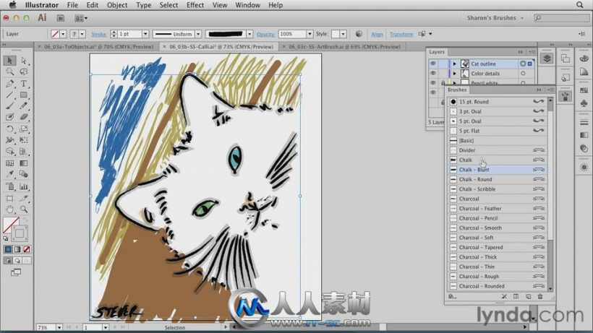Open the Layers panel dock icon
The width and height of the screenshot is (593, 333).
pyautogui.click(x=547, y=58)
